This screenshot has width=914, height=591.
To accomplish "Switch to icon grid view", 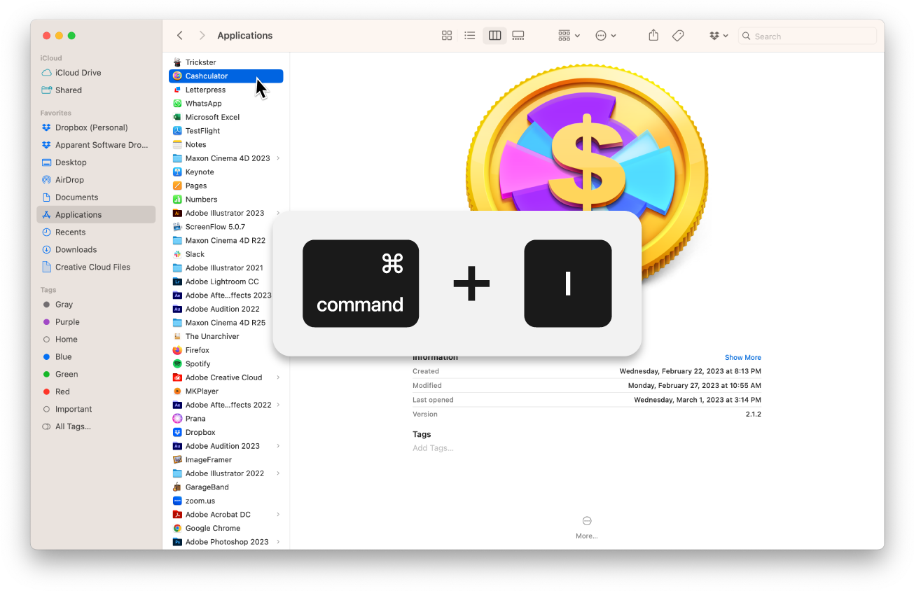I will click(447, 36).
